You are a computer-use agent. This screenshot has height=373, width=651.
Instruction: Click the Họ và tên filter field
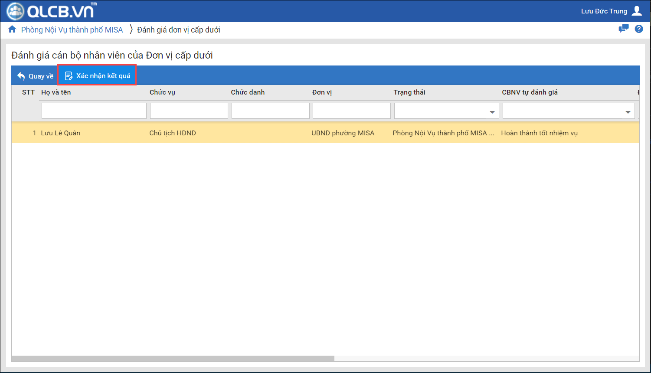94,111
